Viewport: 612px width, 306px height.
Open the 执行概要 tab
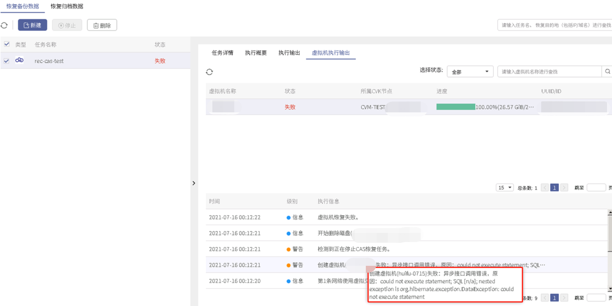click(256, 53)
